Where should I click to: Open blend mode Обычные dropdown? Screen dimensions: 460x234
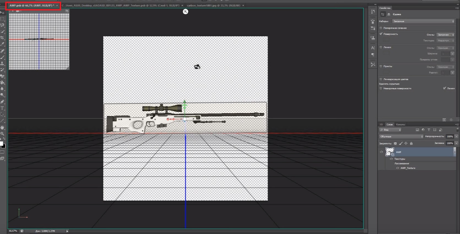click(x=401, y=136)
